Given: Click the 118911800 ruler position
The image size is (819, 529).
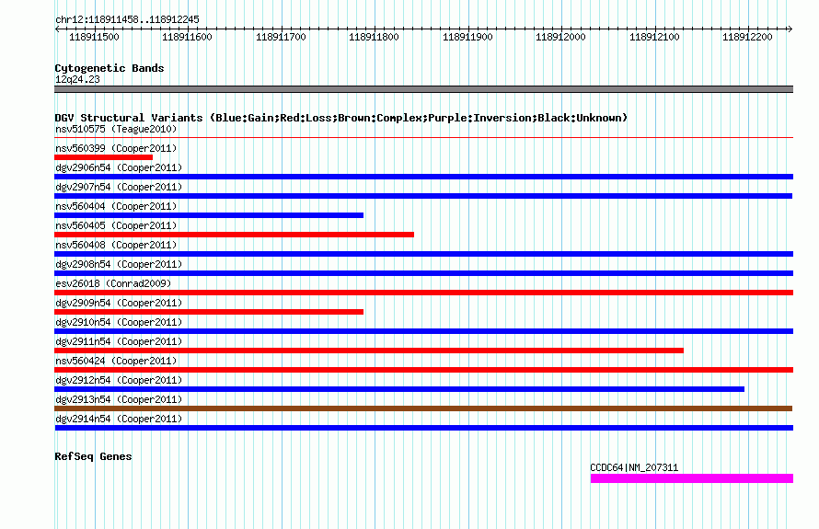Looking at the screenshot, I should [x=374, y=37].
